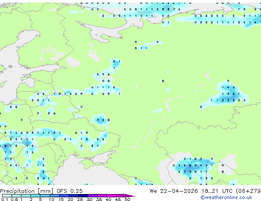261x201 pixels.
Task: Click the "18..21 UTC" time text
Action: (217, 191)
